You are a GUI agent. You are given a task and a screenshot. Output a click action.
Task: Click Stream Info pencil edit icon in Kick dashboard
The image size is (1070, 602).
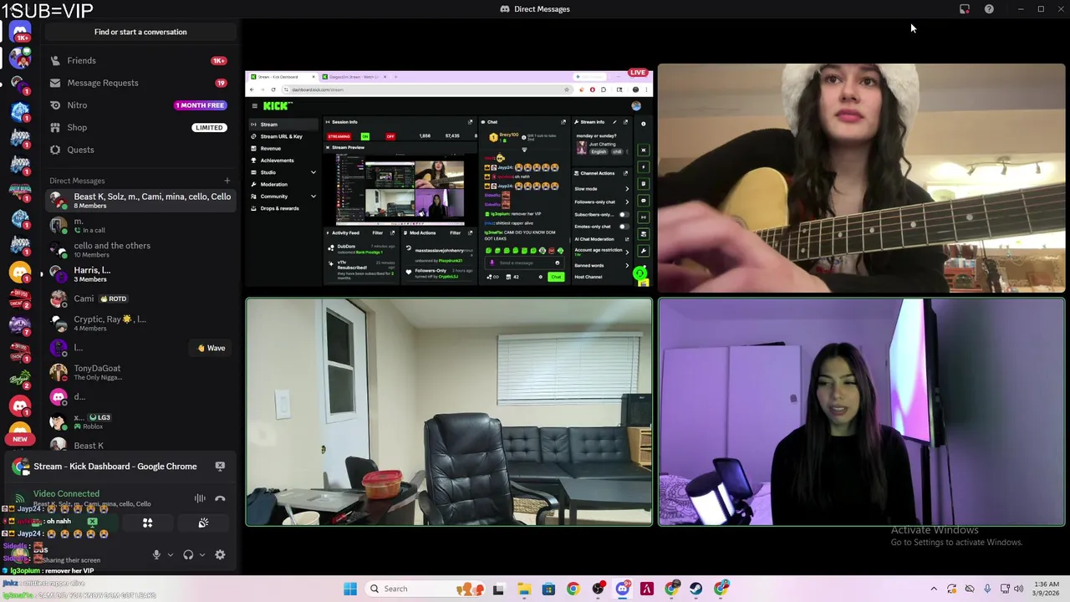click(614, 122)
